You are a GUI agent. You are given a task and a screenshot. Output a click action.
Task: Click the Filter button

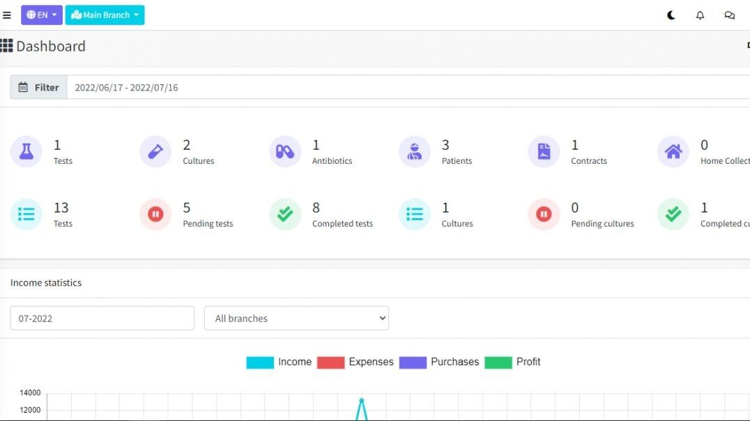point(38,86)
